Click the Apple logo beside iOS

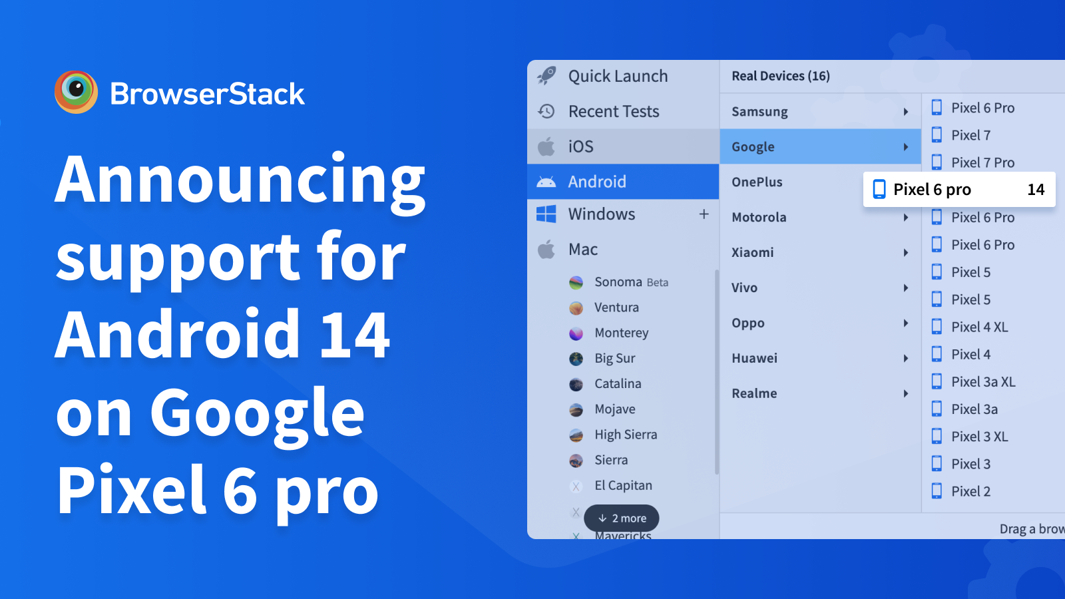pos(546,146)
